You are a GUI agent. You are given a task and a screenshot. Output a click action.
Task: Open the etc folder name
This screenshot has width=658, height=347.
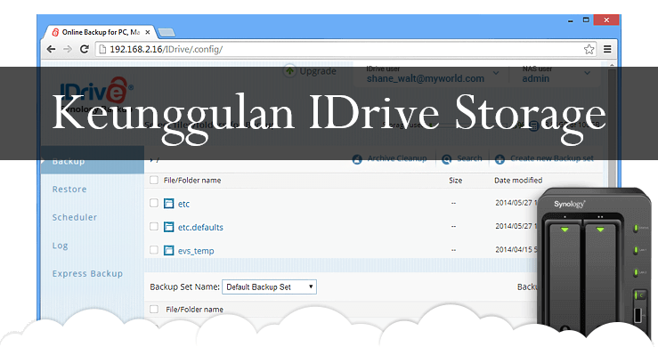(x=183, y=204)
